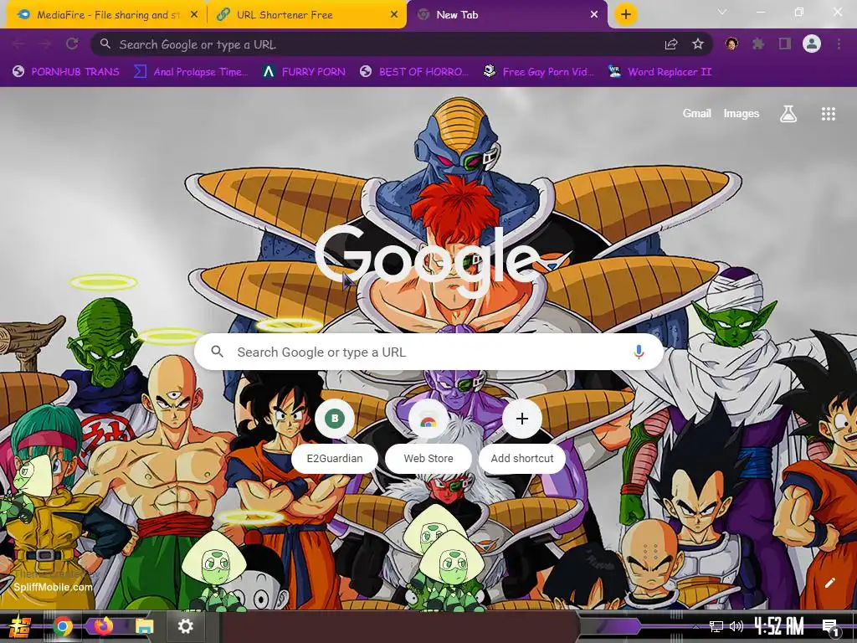Click the Customize Chrome pencil icon

829,583
